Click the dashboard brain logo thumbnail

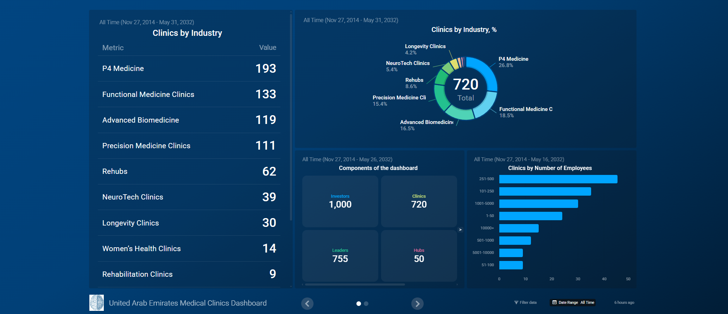[96, 303]
